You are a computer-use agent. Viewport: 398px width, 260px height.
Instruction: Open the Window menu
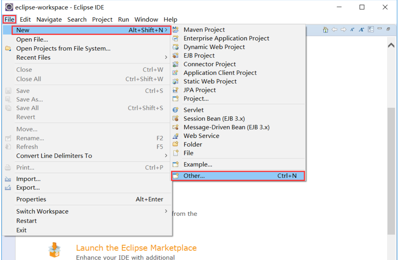[x=146, y=19]
